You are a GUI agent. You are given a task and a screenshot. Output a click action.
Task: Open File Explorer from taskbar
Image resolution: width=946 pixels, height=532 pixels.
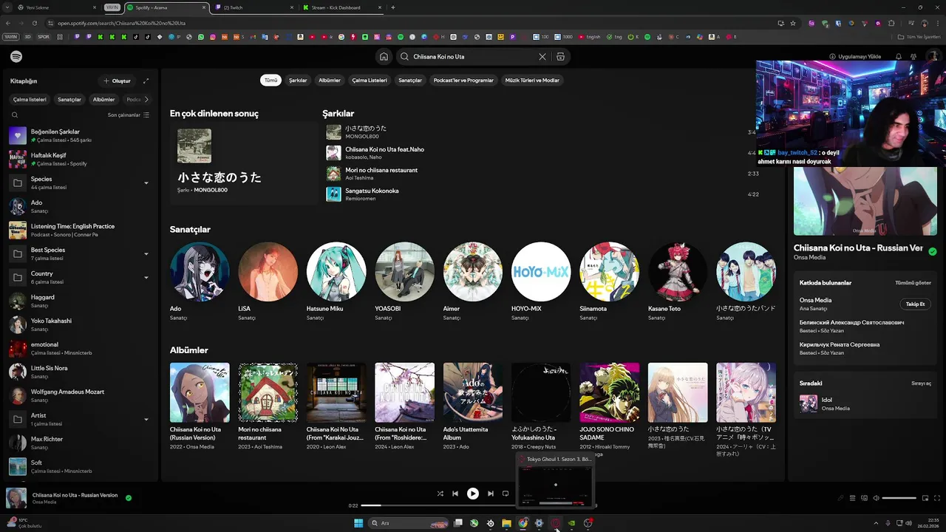pyautogui.click(x=506, y=523)
